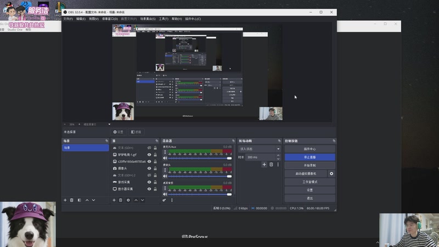Open the mixer's three-dot menu at the bottom
Image resolution: width=439 pixels, height=247 pixels.
(x=172, y=200)
